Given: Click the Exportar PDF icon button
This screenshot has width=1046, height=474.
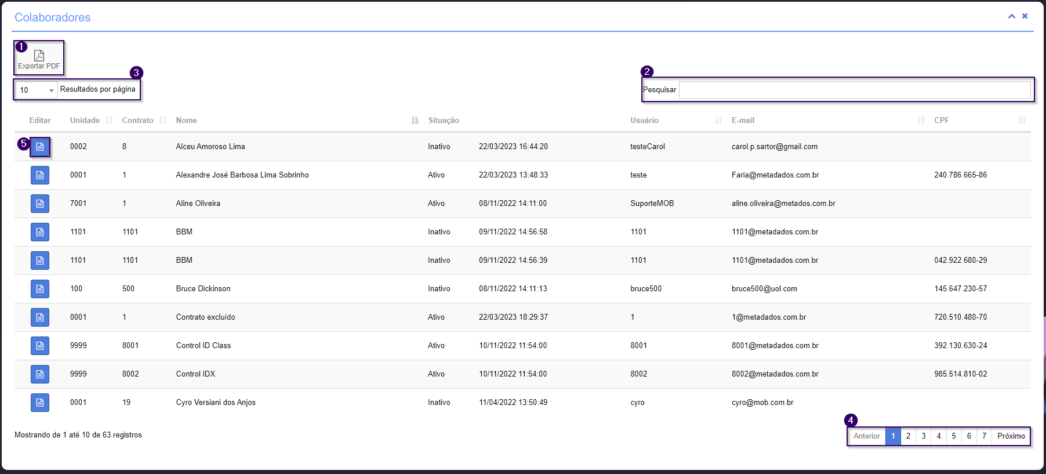Looking at the screenshot, I should [x=39, y=59].
